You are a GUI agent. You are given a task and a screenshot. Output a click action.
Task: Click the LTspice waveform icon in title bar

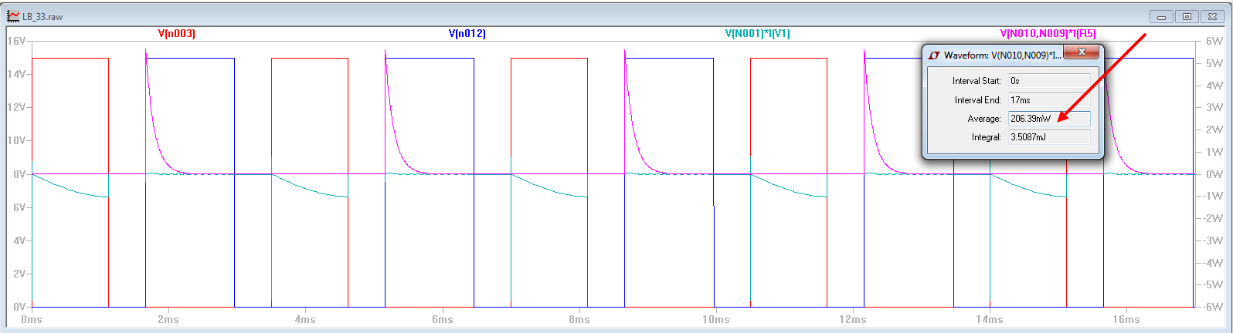pos(13,15)
